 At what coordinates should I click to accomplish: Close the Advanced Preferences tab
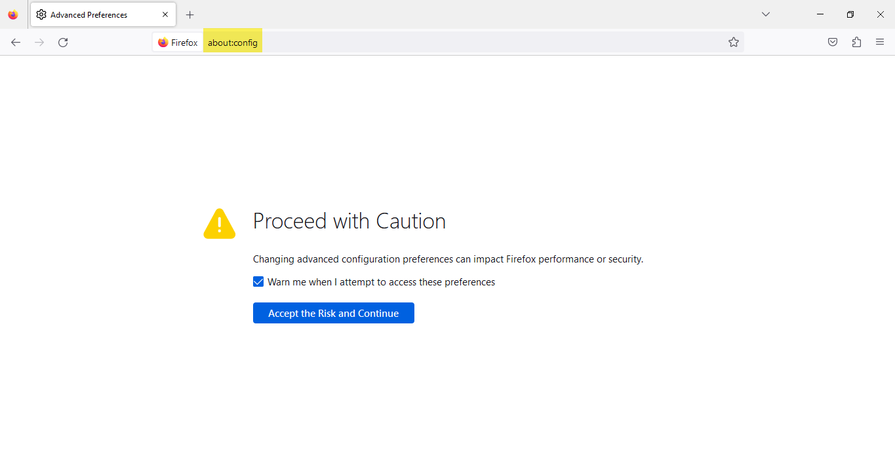[x=165, y=14]
